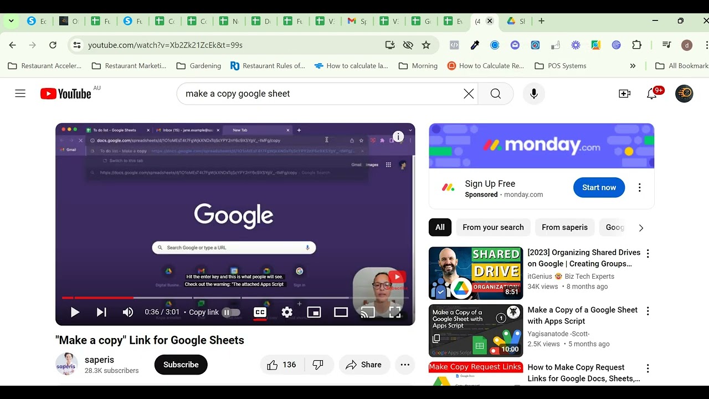Screen dimensions: 709x399
Task: Reload the current page
Action: [53, 45]
